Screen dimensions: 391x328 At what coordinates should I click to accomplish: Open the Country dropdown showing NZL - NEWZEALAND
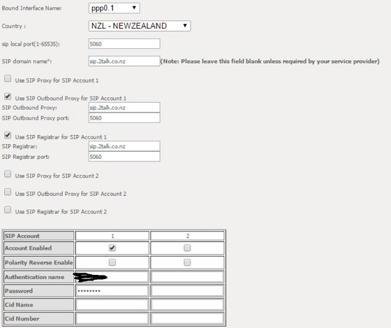pyautogui.click(x=140, y=26)
